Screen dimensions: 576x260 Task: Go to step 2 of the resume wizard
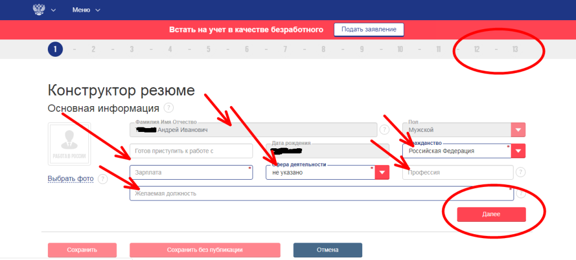[x=93, y=49]
